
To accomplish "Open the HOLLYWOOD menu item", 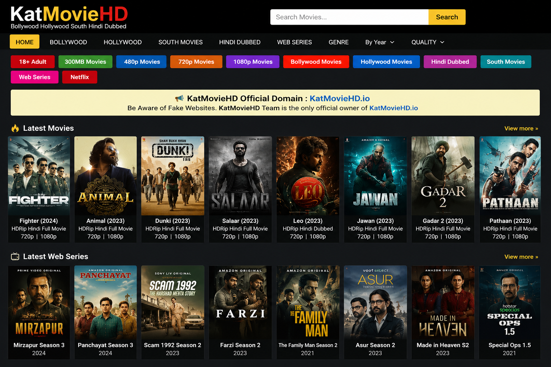I will [x=123, y=42].
